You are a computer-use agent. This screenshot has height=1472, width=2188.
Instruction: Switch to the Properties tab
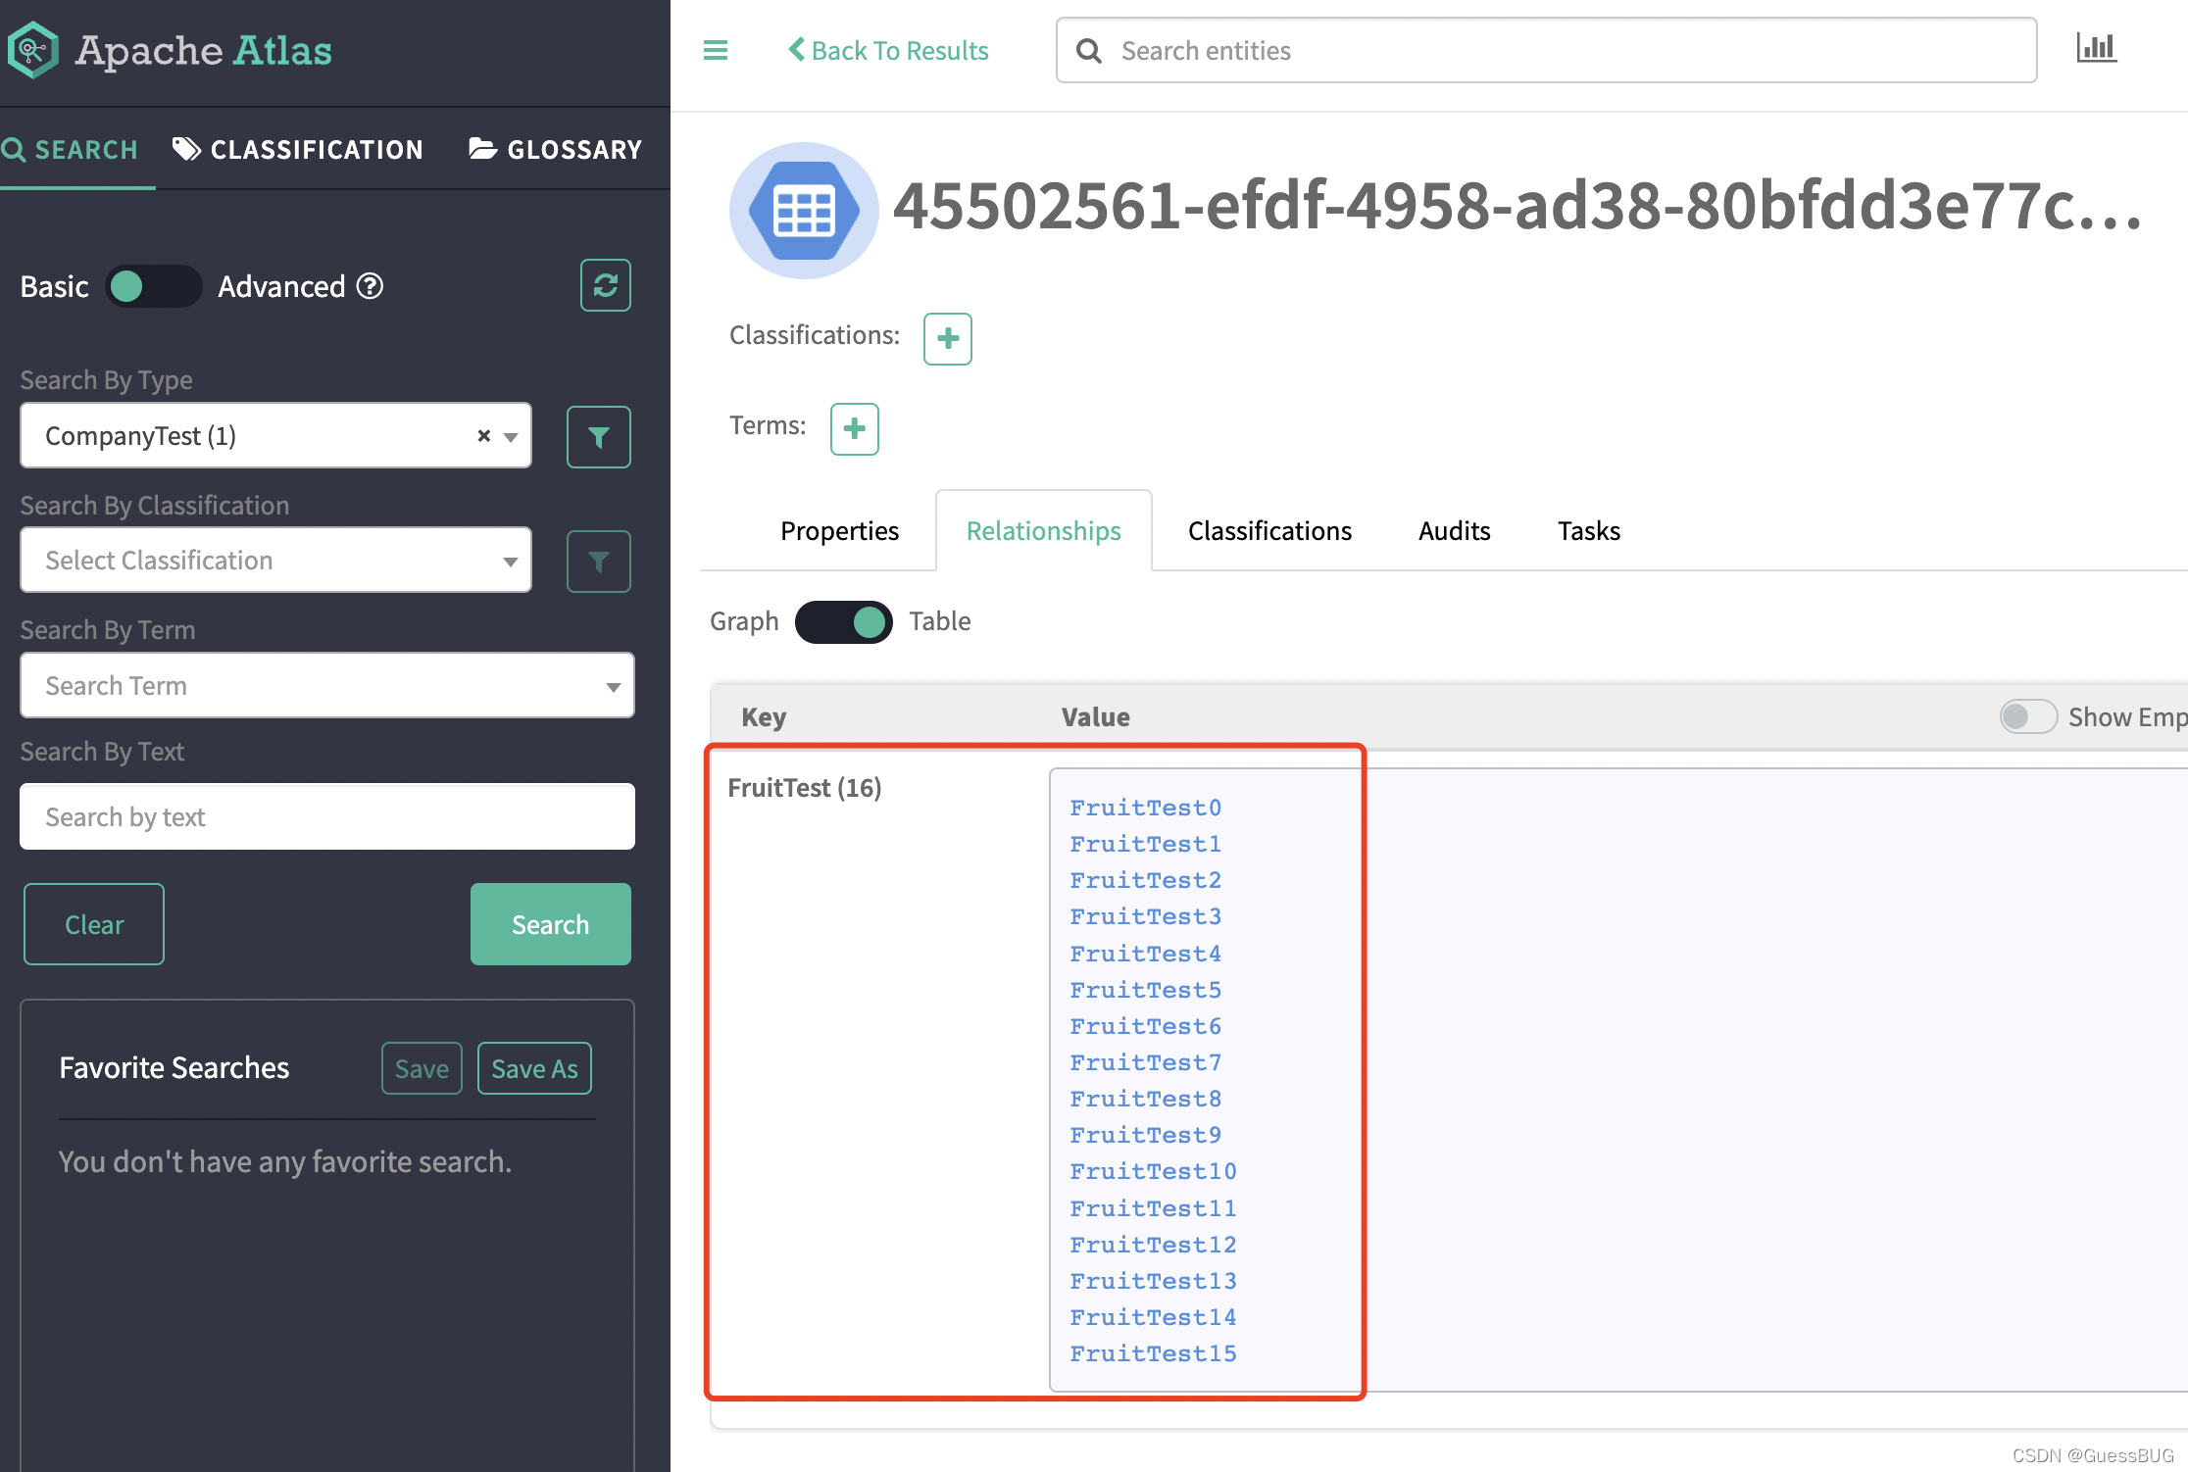pyautogui.click(x=839, y=529)
